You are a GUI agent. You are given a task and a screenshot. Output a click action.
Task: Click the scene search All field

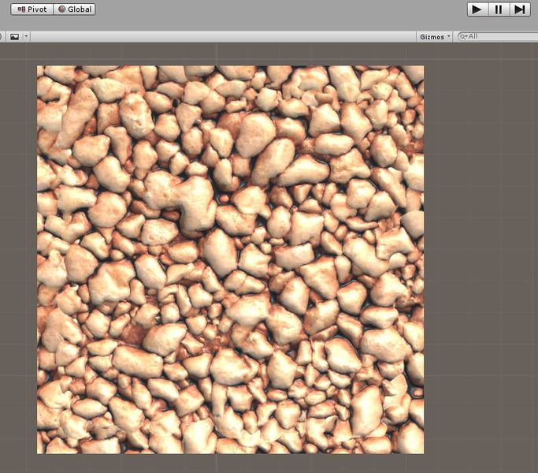tap(498, 36)
